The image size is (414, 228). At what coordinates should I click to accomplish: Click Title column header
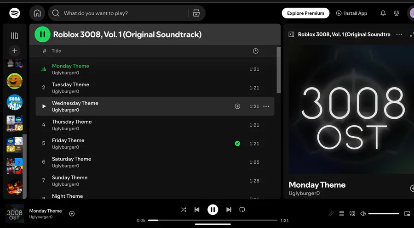tap(56, 51)
